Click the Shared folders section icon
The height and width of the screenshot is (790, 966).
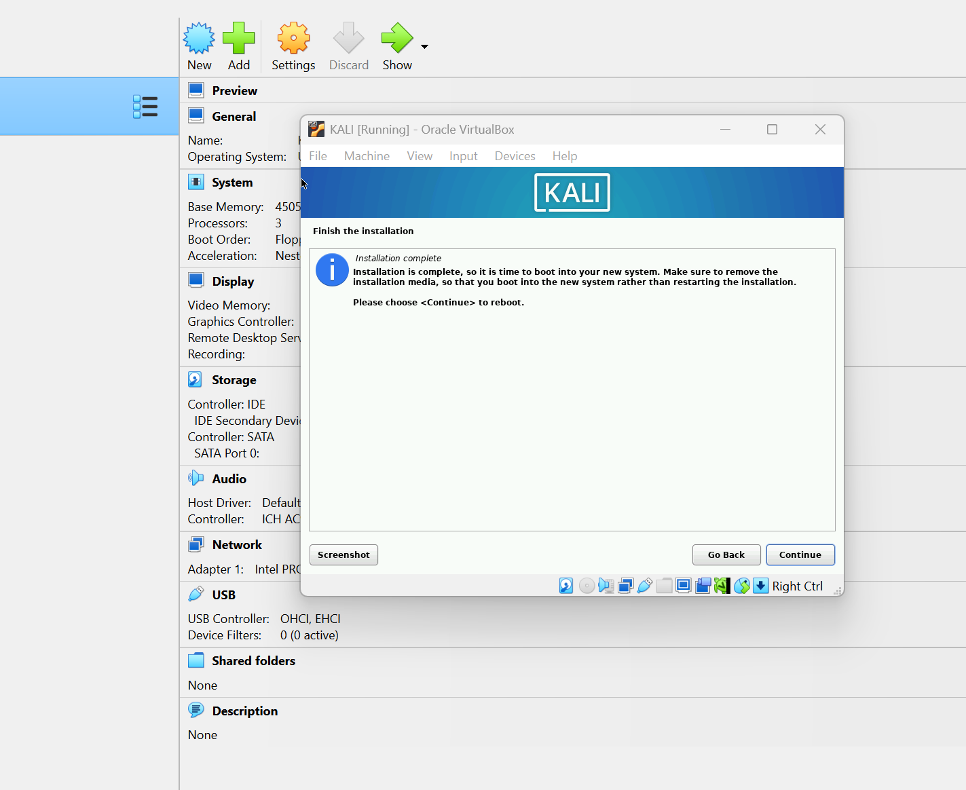point(196,660)
